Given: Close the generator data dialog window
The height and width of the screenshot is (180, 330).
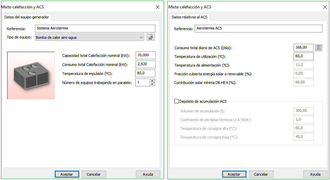Looking at the screenshot, I should (158, 7).
